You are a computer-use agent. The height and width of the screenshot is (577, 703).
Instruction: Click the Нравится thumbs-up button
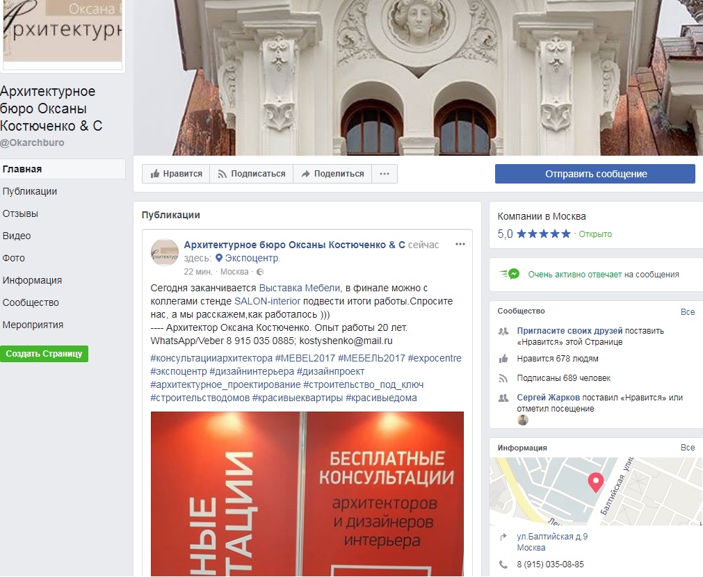(x=176, y=174)
